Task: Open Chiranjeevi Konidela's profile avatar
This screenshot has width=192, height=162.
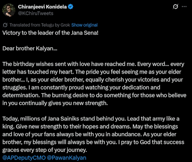Action: point(9,10)
